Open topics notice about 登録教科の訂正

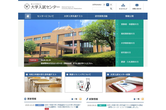point(67,63)
